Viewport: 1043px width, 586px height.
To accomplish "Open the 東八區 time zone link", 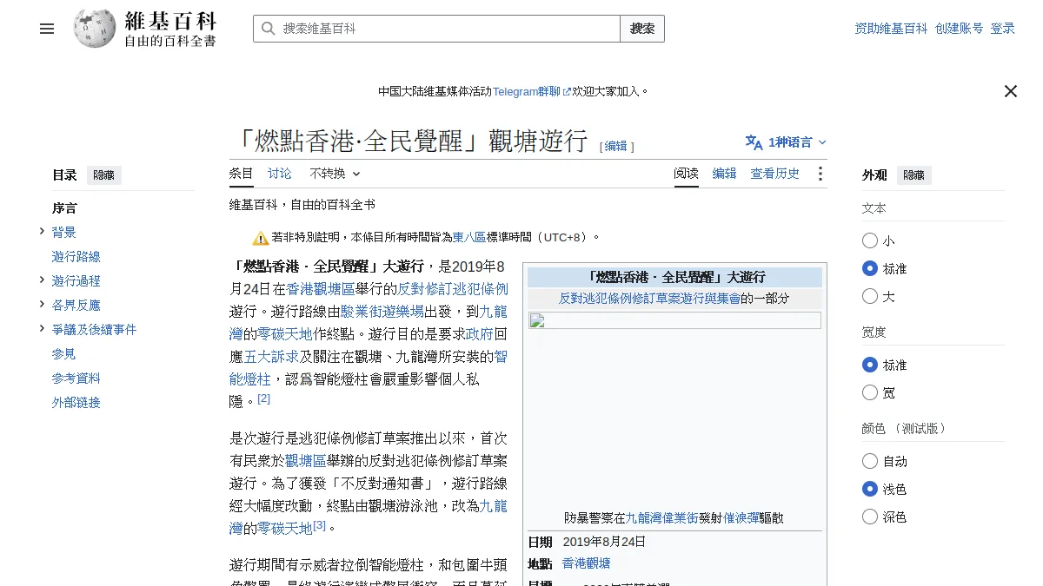I will click(x=469, y=237).
